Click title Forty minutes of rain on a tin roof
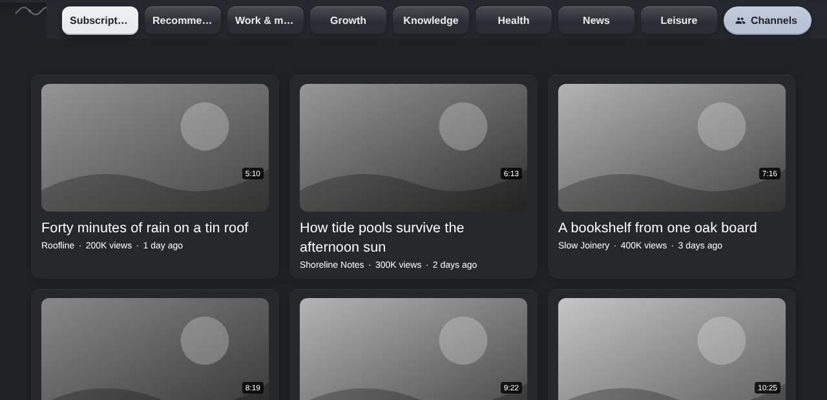Image resolution: width=827 pixels, height=400 pixels. (145, 228)
